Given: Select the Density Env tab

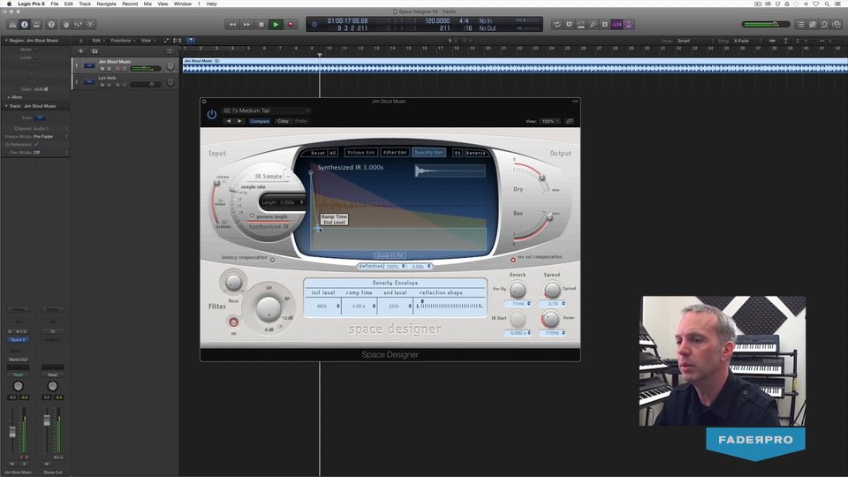Looking at the screenshot, I should pyautogui.click(x=429, y=153).
